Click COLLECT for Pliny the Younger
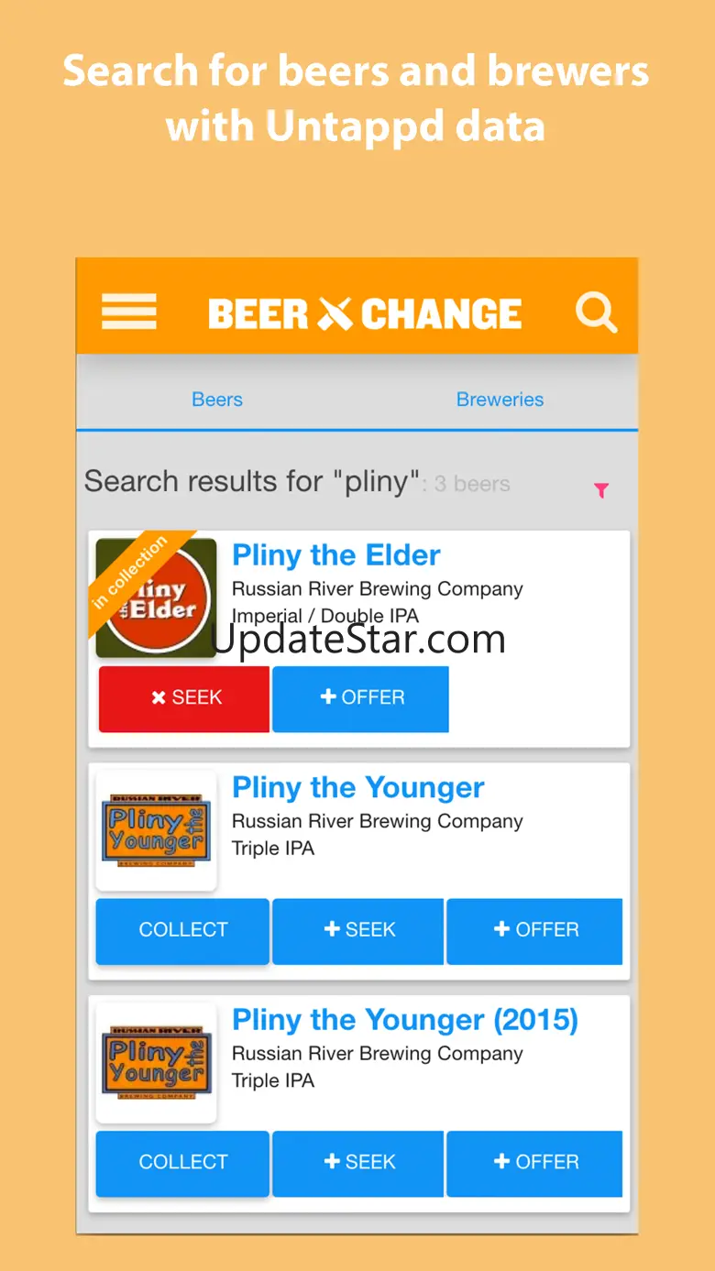Image resolution: width=715 pixels, height=1271 pixels. [x=182, y=931]
